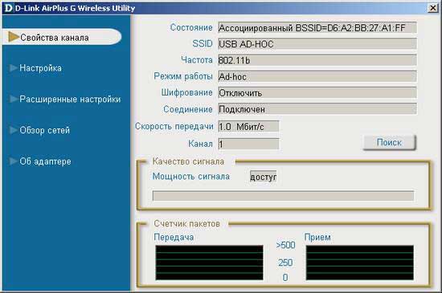
Task: Click the Шифрование label
Action: pyautogui.click(x=187, y=92)
